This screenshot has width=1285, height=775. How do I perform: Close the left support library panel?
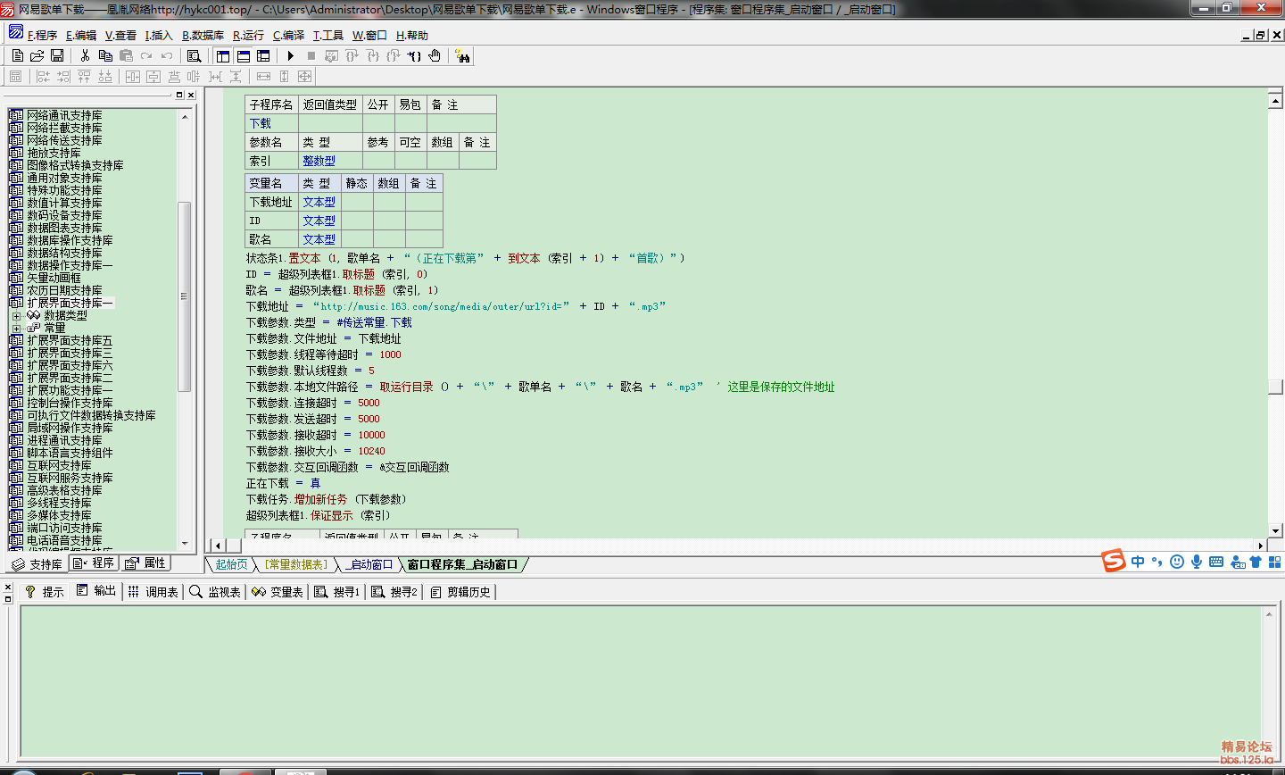[190, 95]
